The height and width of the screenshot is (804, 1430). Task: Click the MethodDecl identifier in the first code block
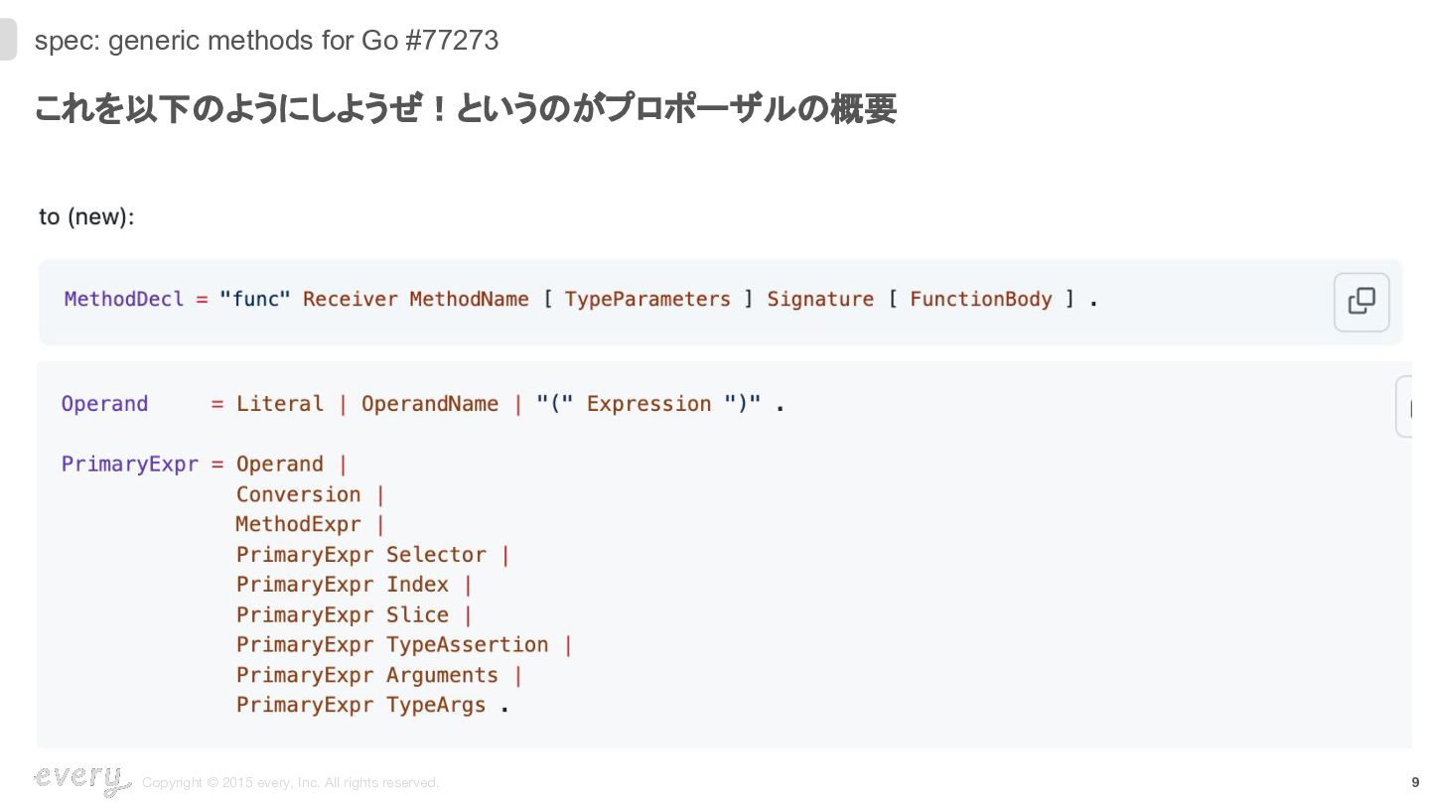pos(124,300)
